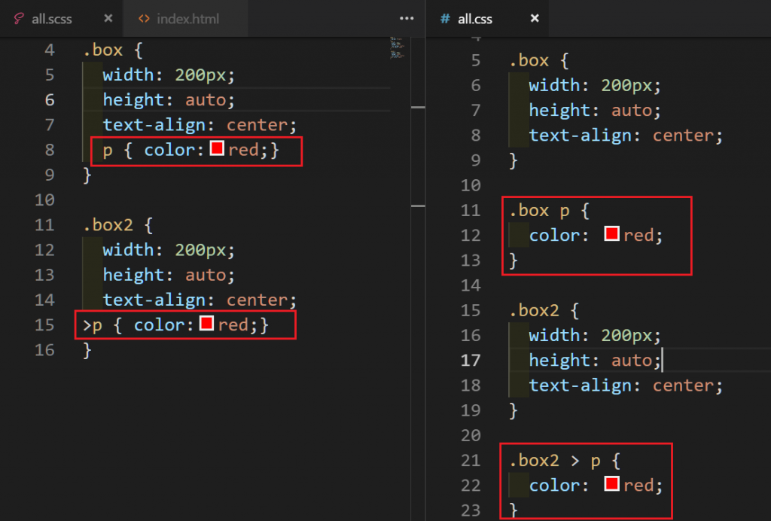The height and width of the screenshot is (521, 771).
Task: Click 'text-align: center;' on css line 8
Action: coord(626,136)
